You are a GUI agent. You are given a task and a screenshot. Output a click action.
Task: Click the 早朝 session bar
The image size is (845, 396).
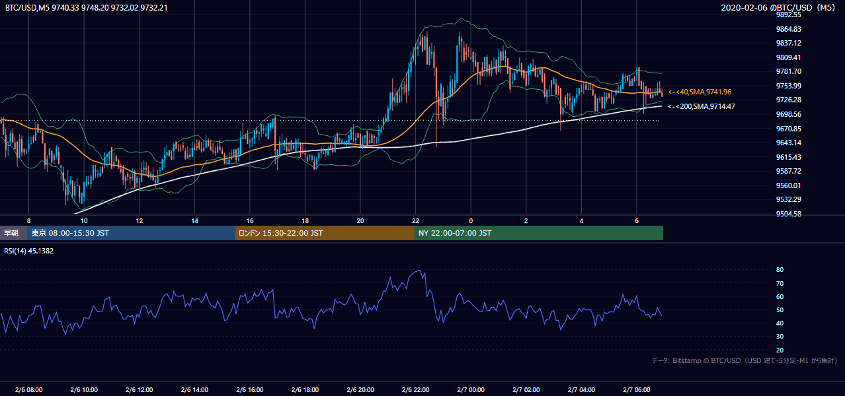click(13, 233)
